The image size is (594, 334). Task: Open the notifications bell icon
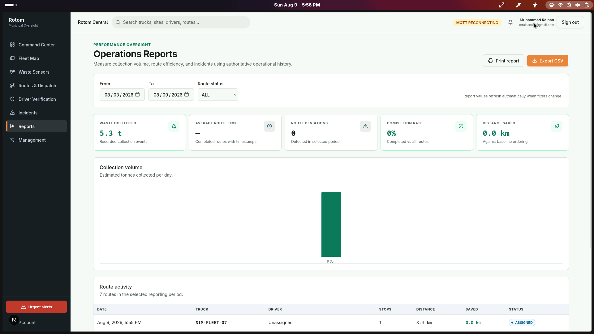tap(510, 22)
